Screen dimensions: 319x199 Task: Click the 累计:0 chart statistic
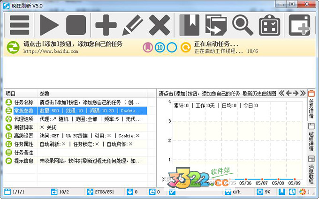181,106
